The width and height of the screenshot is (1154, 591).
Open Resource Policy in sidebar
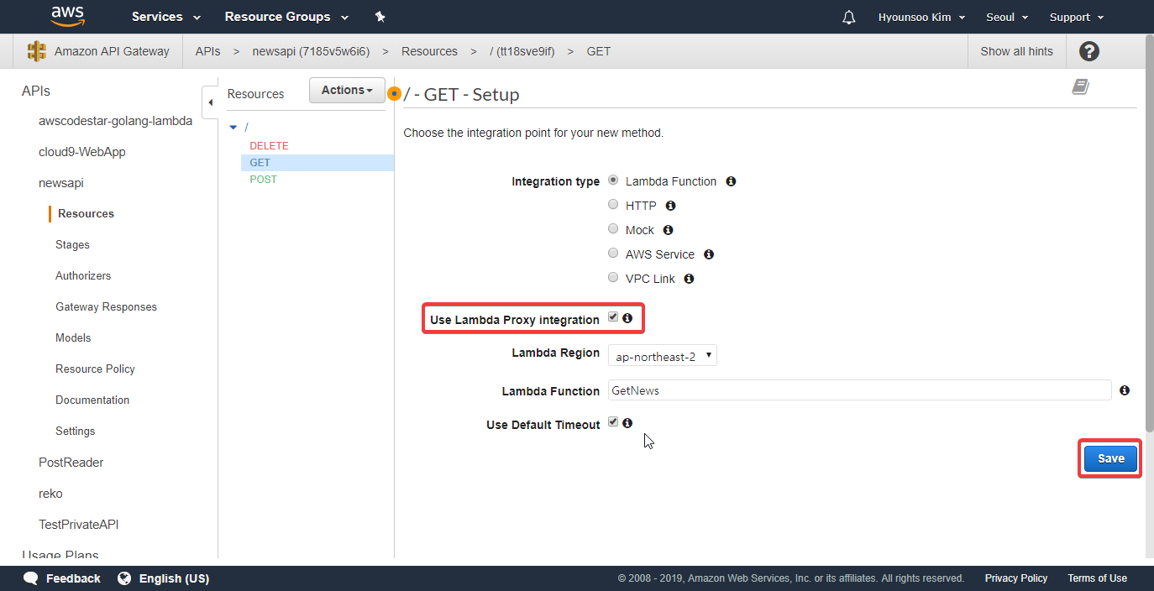(95, 369)
